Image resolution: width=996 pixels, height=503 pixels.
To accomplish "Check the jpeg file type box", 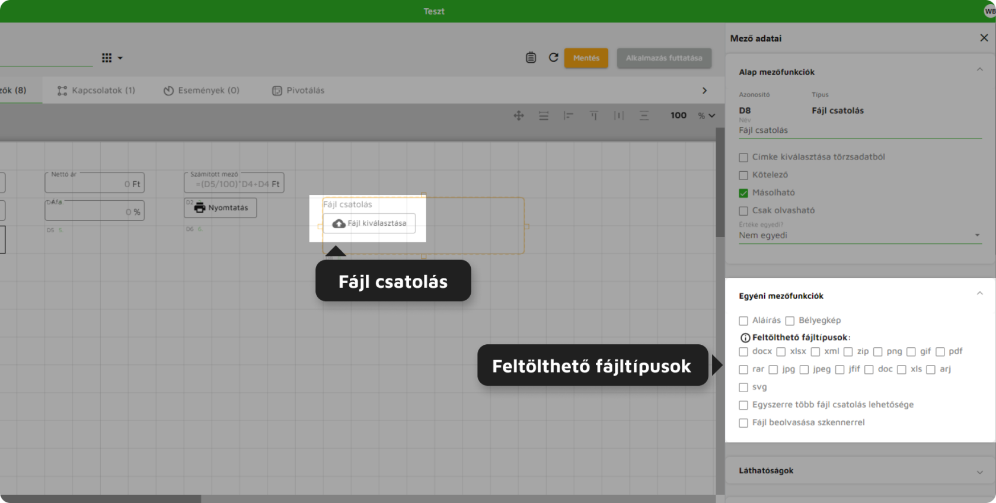I will [x=804, y=370].
